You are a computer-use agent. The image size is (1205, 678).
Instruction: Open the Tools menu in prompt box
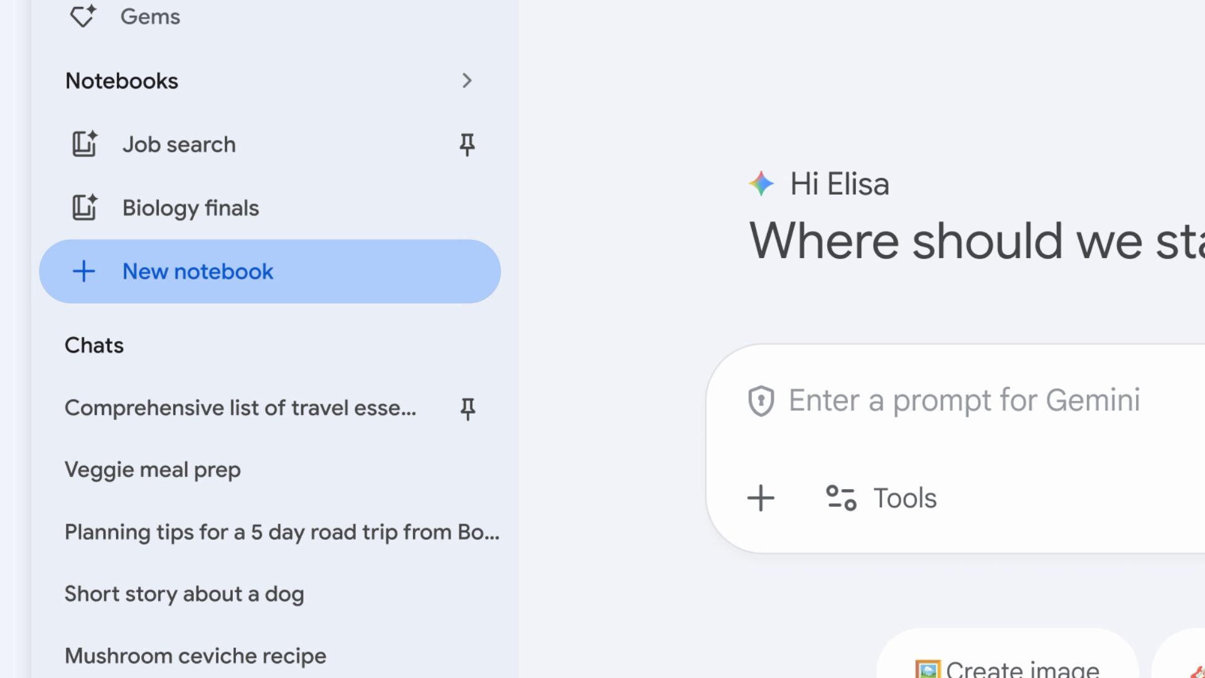click(881, 498)
